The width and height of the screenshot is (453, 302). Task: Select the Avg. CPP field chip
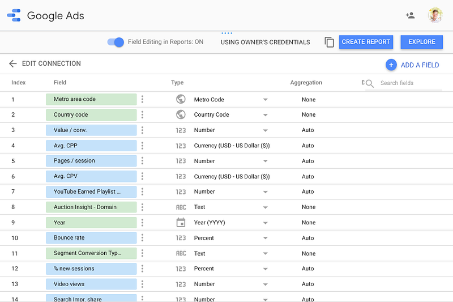coord(91,146)
